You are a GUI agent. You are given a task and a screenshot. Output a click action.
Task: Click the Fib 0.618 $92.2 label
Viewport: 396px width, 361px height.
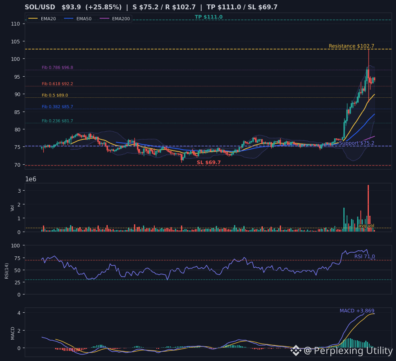[57, 84]
